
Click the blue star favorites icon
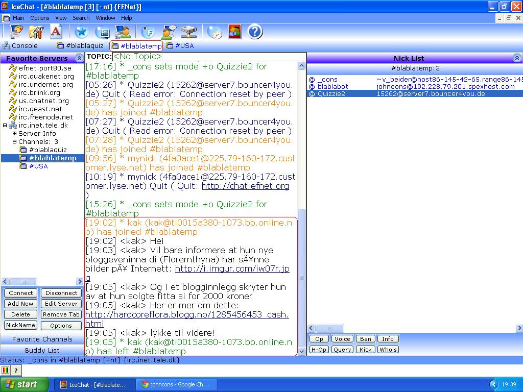point(81,32)
